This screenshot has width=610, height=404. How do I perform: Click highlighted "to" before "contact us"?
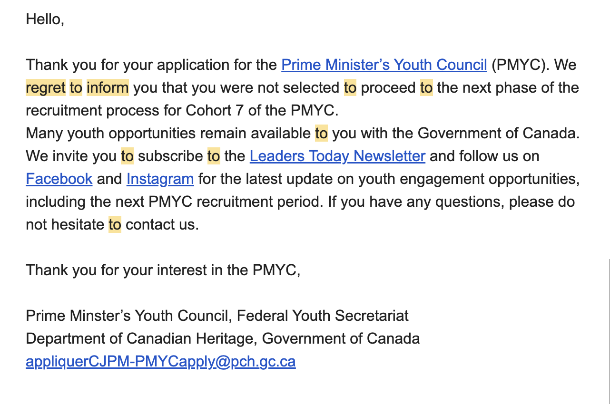click(115, 224)
